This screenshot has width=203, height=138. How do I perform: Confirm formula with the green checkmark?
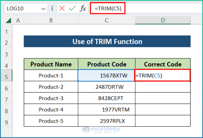(72, 8)
